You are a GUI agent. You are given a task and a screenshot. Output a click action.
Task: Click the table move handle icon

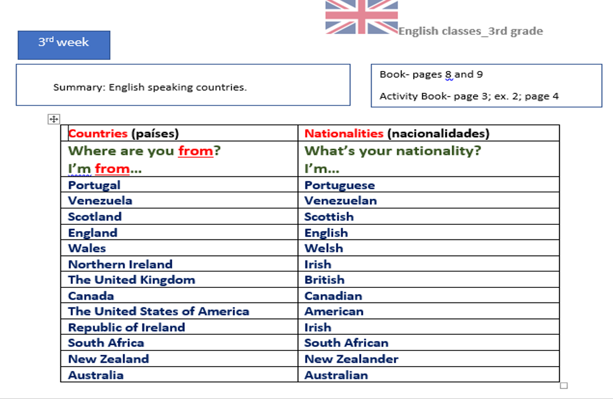pyautogui.click(x=54, y=119)
